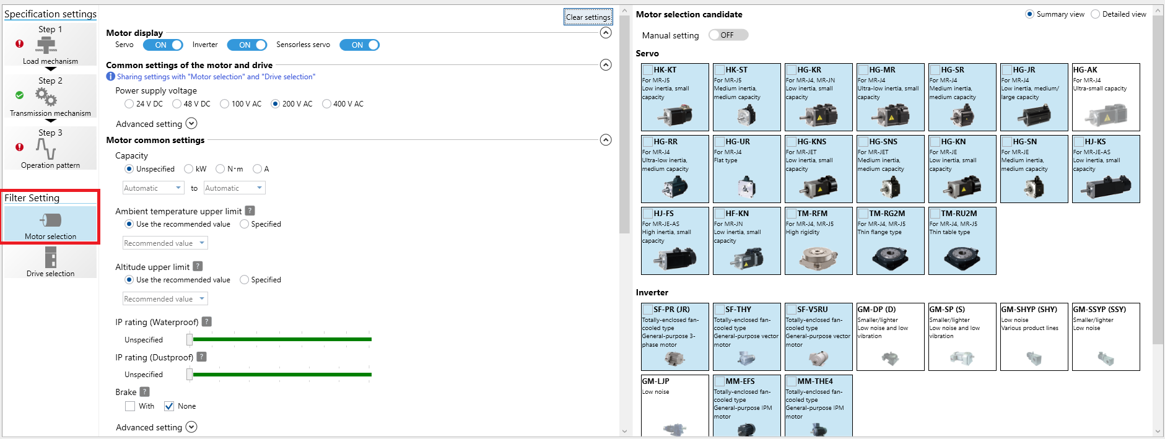Open Step 3 Operation pattern
The width and height of the screenshot is (1165, 439).
(50, 148)
